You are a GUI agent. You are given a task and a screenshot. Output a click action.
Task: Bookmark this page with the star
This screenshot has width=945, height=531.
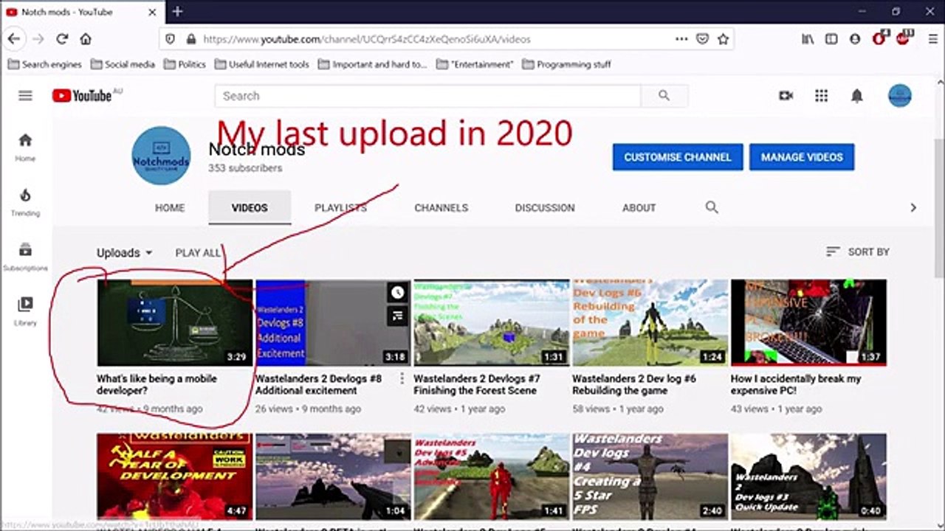tap(724, 39)
